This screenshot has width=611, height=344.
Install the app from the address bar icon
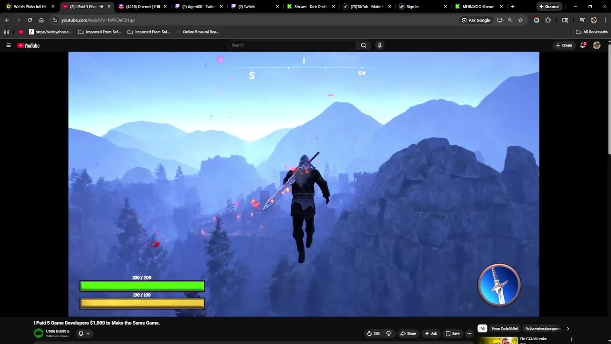[500, 20]
